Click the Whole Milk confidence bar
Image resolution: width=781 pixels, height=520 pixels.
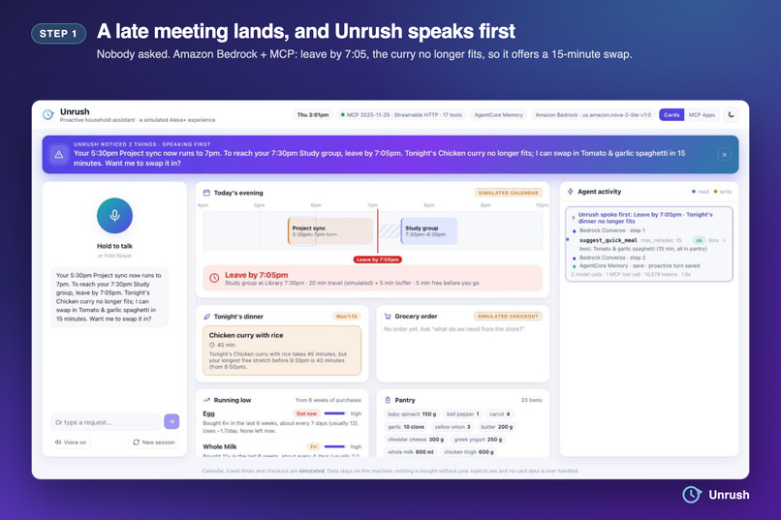(334, 446)
